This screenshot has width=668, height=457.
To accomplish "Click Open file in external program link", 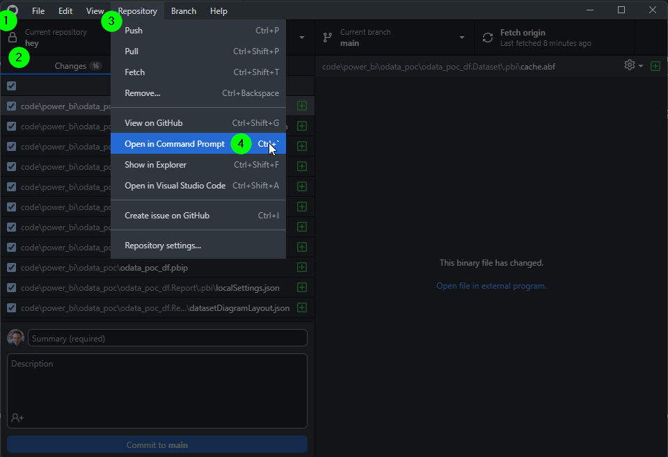I will point(491,286).
